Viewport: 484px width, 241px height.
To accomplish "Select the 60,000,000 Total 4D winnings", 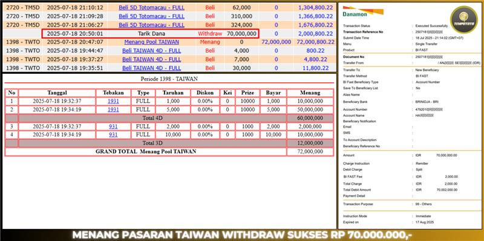I will 310,118.
